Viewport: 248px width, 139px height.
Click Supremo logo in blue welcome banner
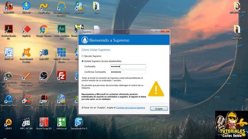(x=85, y=40)
